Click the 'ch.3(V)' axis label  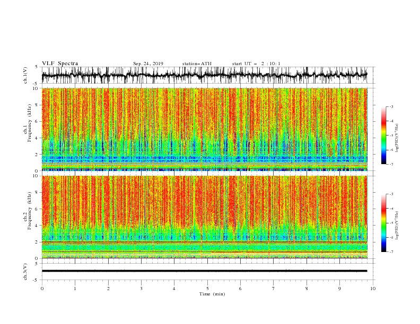[25, 272]
